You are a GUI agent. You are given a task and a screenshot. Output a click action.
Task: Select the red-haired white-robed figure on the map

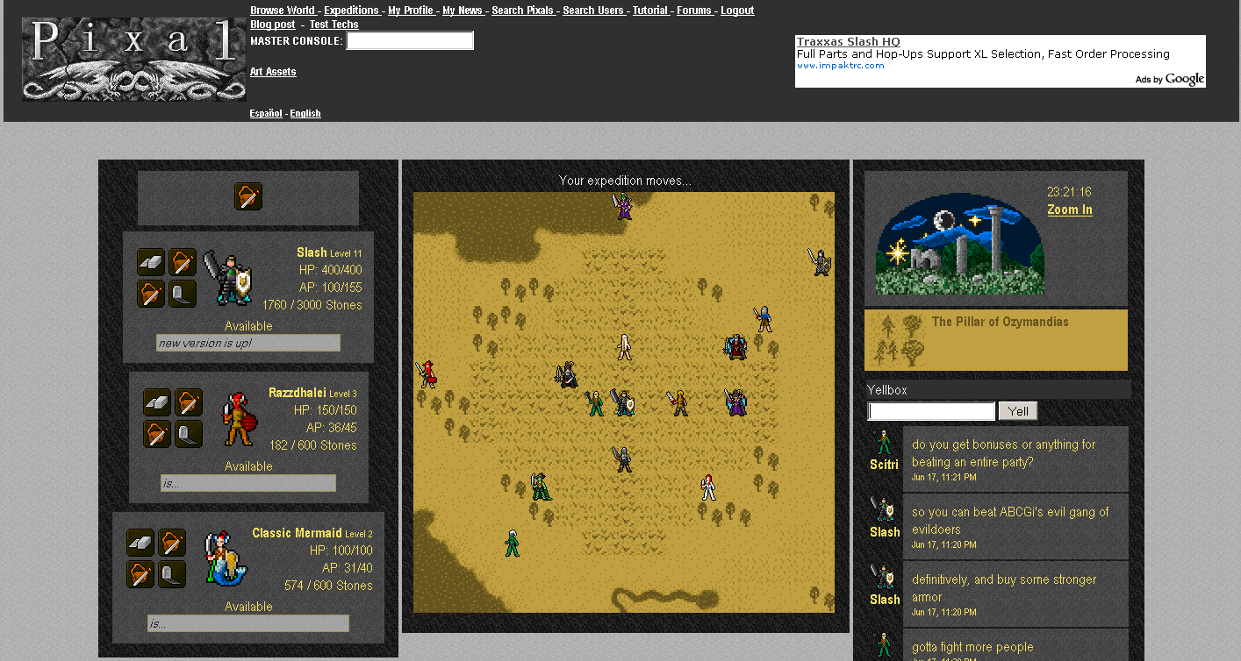coord(708,487)
